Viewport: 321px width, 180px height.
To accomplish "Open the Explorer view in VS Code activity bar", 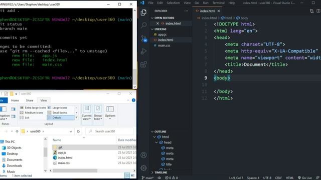I will point(144,12).
